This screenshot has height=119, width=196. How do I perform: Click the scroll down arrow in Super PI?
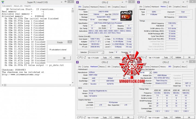click(73, 83)
